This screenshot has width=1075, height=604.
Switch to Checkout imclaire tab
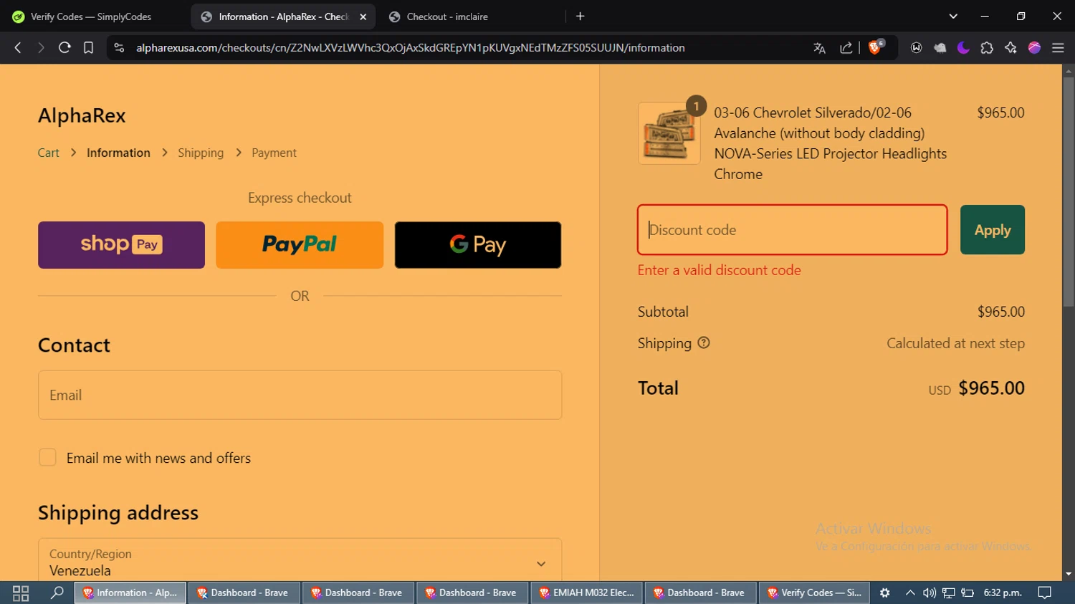pos(447,16)
